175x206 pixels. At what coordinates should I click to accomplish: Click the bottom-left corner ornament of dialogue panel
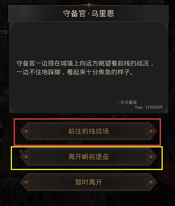pos(13,109)
